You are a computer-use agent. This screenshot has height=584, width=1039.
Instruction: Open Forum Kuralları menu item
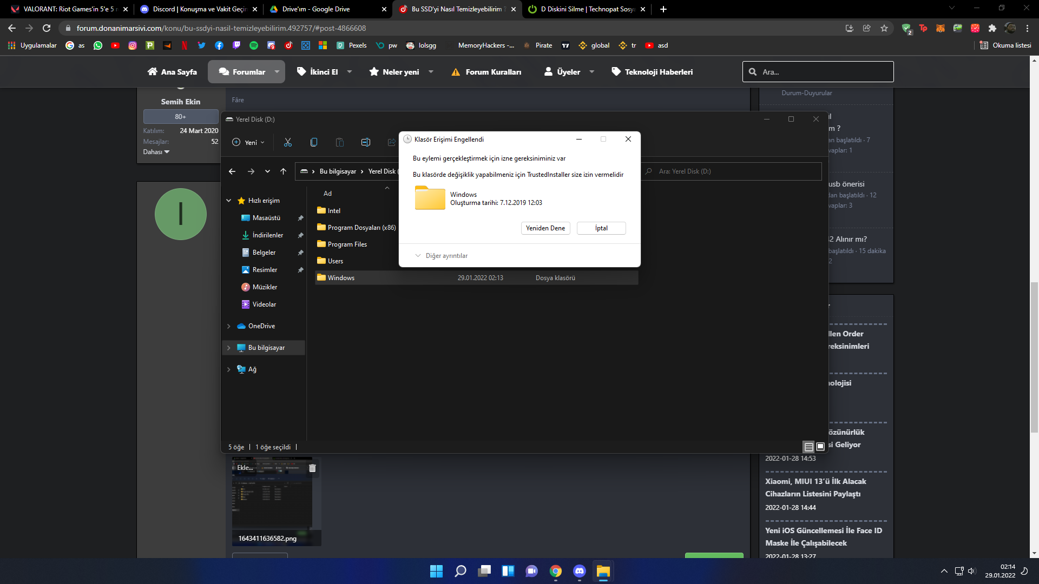point(486,72)
